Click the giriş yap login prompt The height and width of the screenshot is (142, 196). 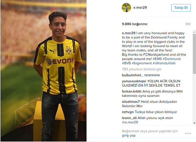click(129, 135)
